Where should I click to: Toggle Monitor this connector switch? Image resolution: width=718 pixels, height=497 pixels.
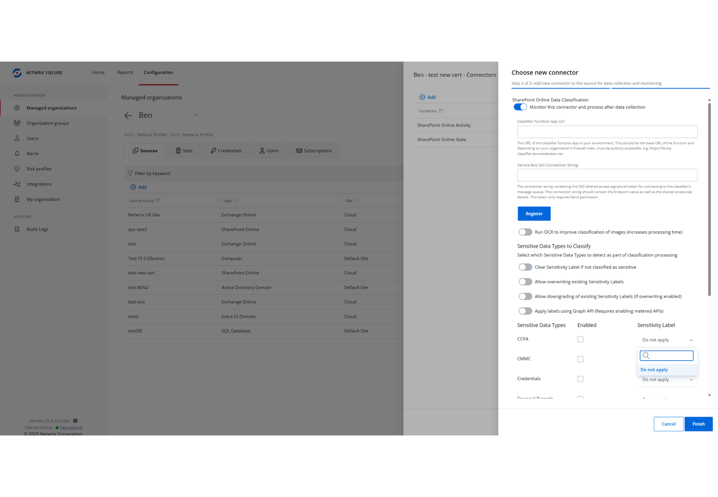click(x=520, y=107)
